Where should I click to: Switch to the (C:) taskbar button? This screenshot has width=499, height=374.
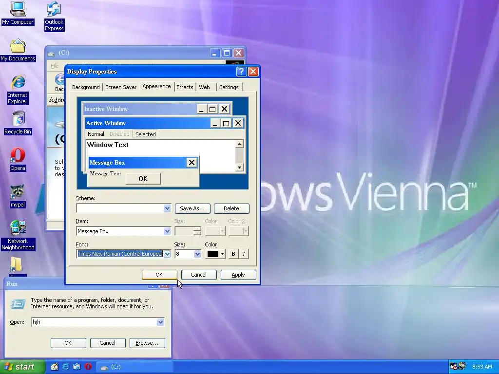[134, 367]
